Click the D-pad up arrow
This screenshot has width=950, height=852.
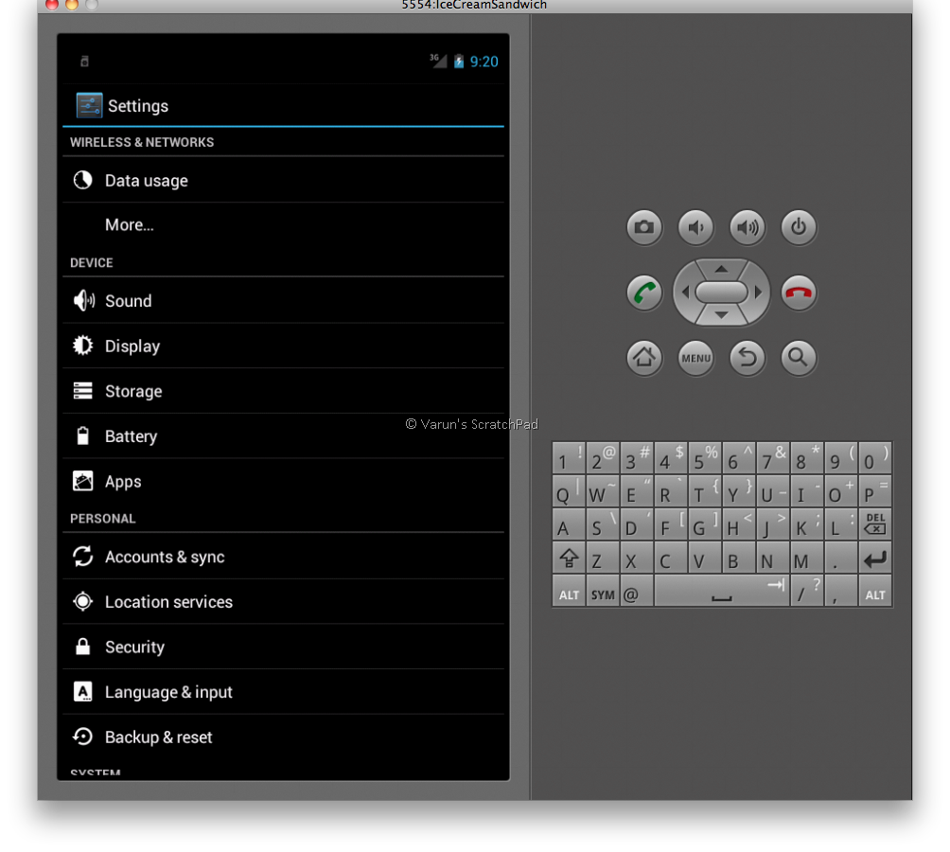[721, 269]
